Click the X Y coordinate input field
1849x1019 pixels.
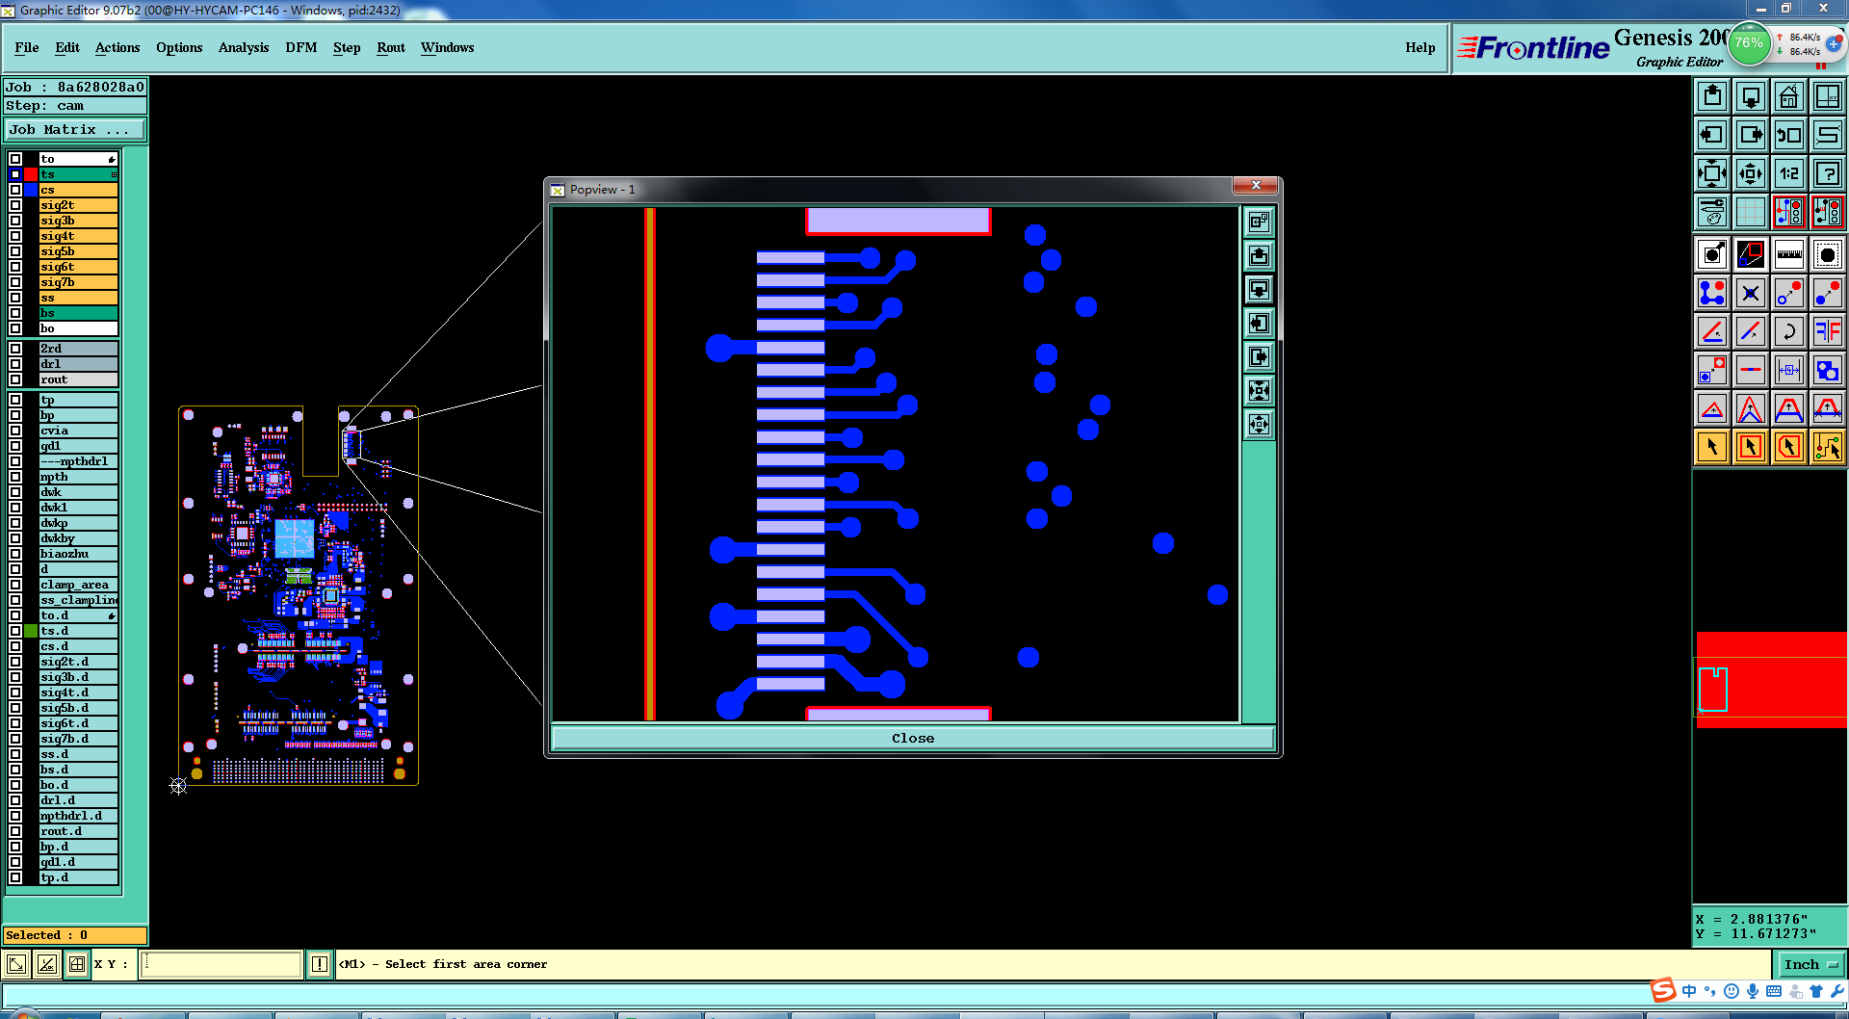coord(221,964)
